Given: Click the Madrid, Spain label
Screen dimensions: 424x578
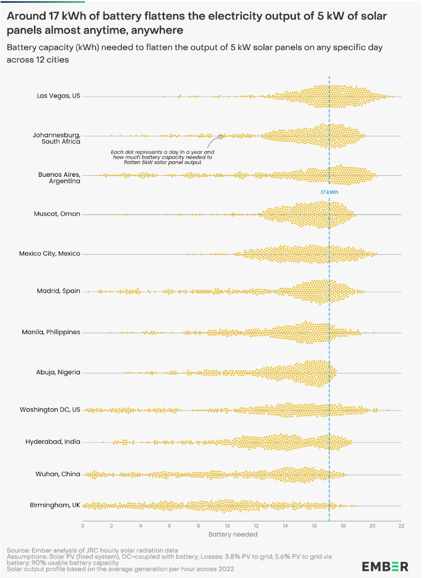Looking at the screenshot, I should (58, 291).
